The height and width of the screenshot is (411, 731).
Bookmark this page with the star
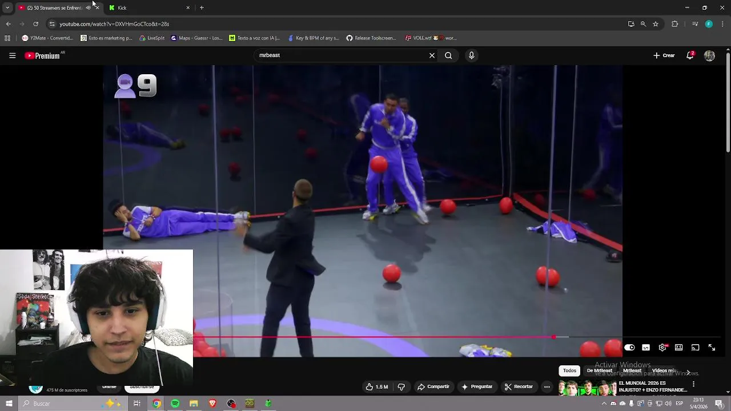pyautogui.click(x=656, y=24)
